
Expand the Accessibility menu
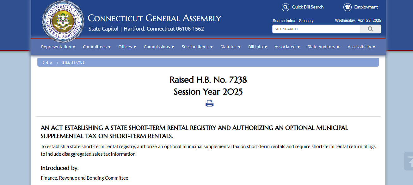[361, 47]
